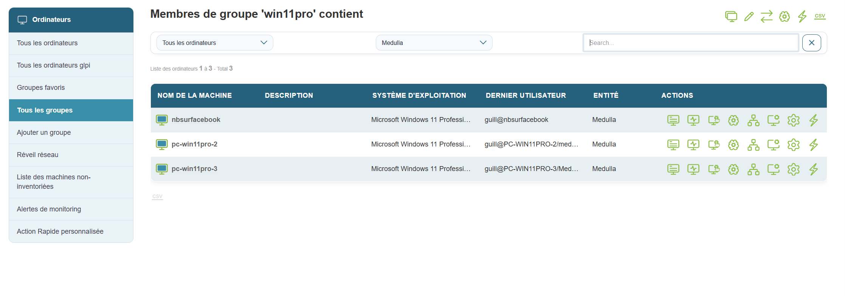Open the monitoring pulse icon for pc-win11pro-2

coord(693,145)
